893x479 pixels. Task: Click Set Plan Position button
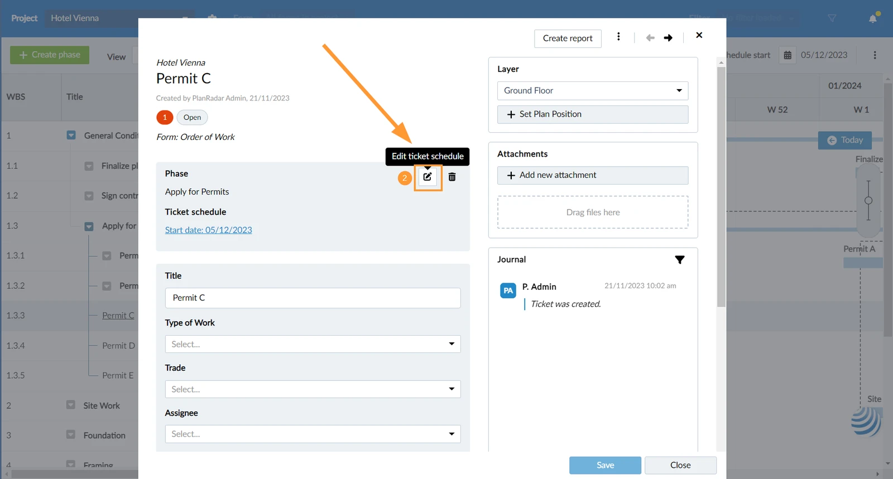point(593,114)
